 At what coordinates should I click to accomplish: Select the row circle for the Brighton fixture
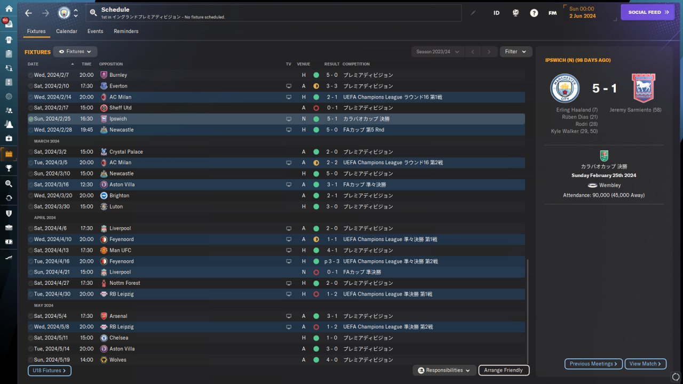pos(30,196)
